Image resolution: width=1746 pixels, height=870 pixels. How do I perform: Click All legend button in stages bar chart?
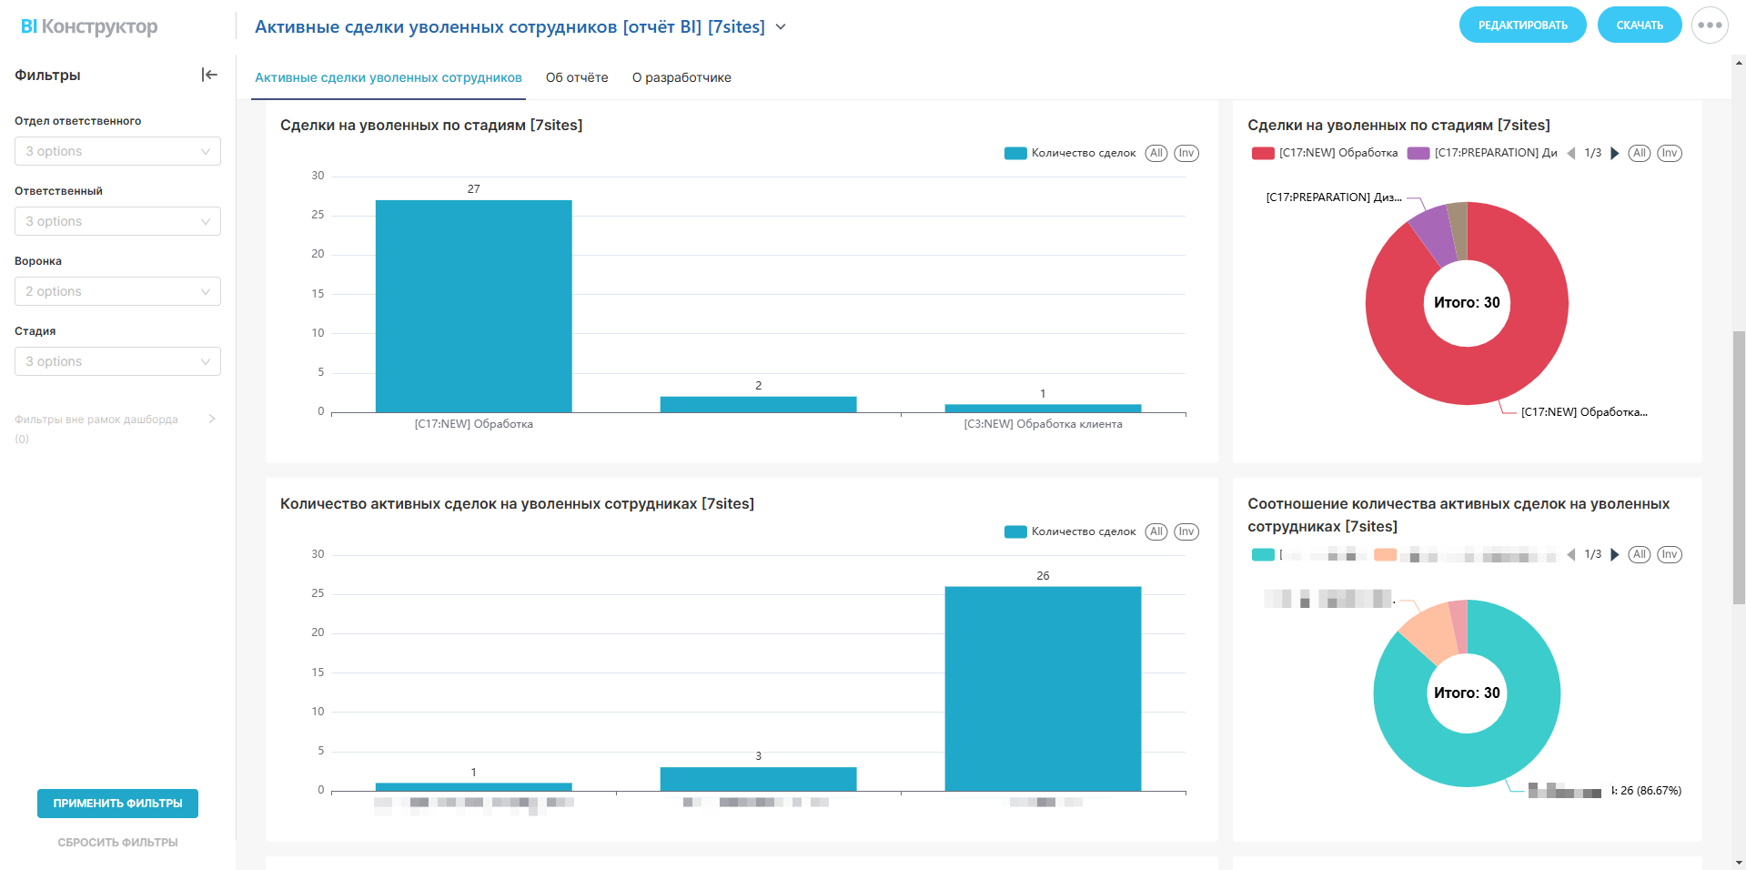click(1156, 153)
